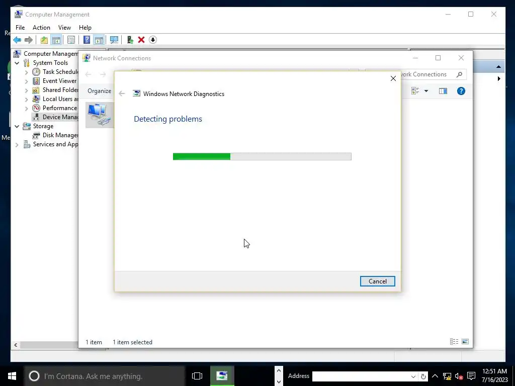
Task: Switch to details view icon in status bar
Action: (x=454, y=342)
